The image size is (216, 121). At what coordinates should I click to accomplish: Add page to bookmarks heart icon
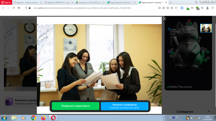pyautogui.click(x=176, y=8)
